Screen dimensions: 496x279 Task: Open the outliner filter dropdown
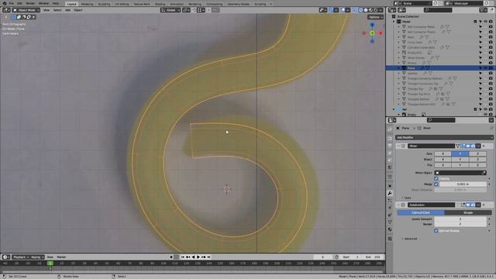click(x=483, y=10)
